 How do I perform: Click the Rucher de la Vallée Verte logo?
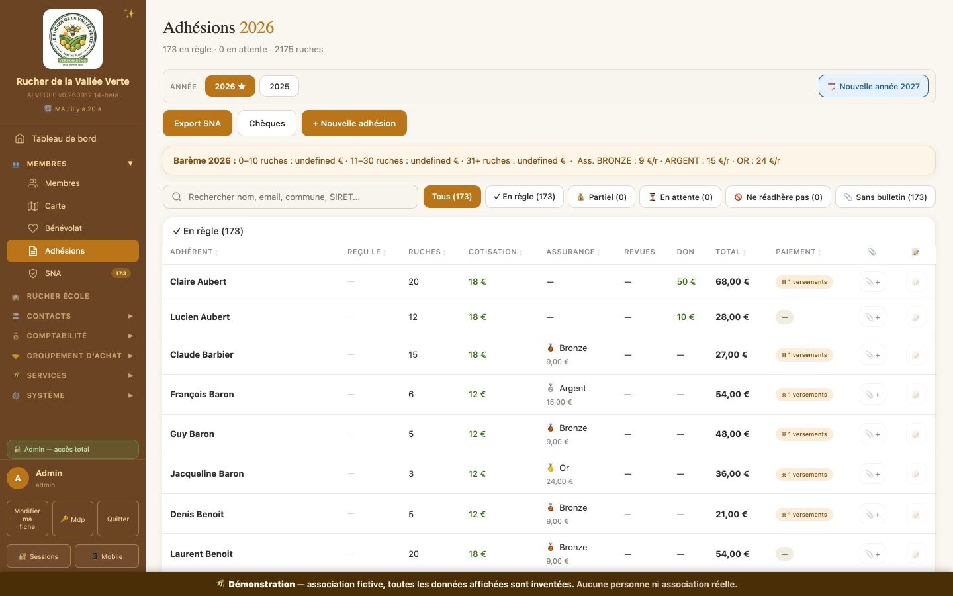coord(73,39)
